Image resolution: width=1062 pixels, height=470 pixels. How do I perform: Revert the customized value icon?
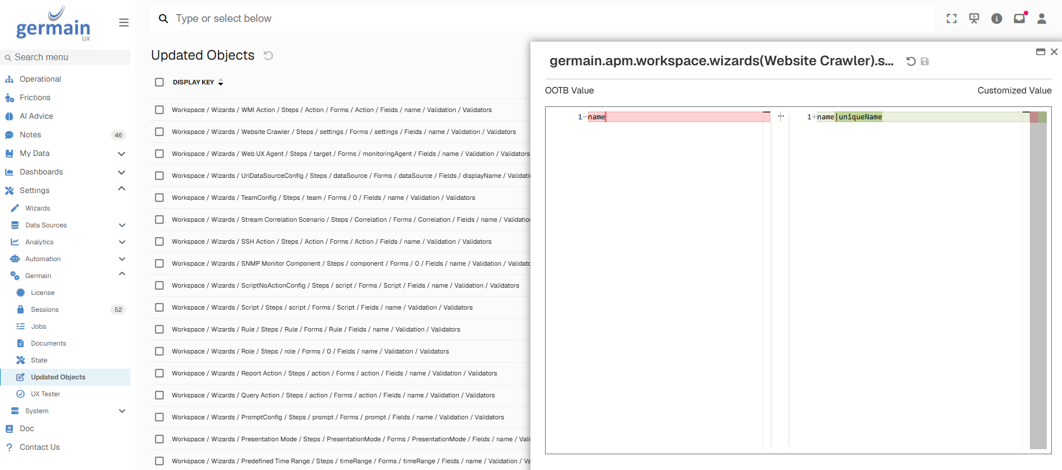pyautogui.click(x=911, y=61)
